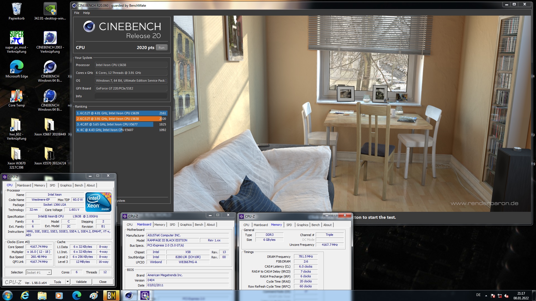Click the Core Speed value 4167.74 MHz
Image resolution: width=536 pixels, height=301 pixels.
point(39,247)
